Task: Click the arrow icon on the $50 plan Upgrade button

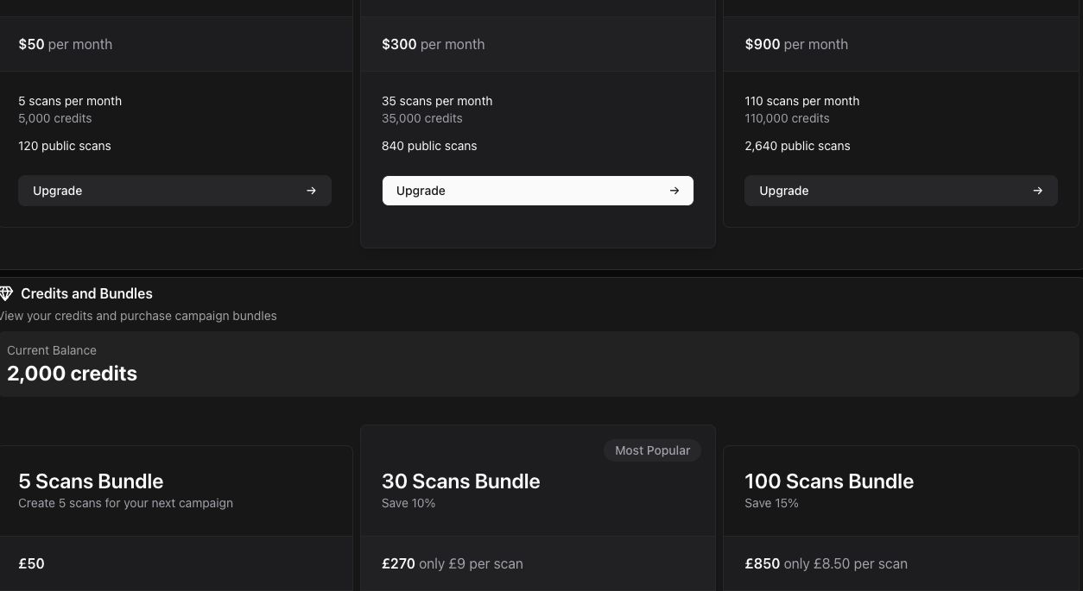Action: pos(311,191)
